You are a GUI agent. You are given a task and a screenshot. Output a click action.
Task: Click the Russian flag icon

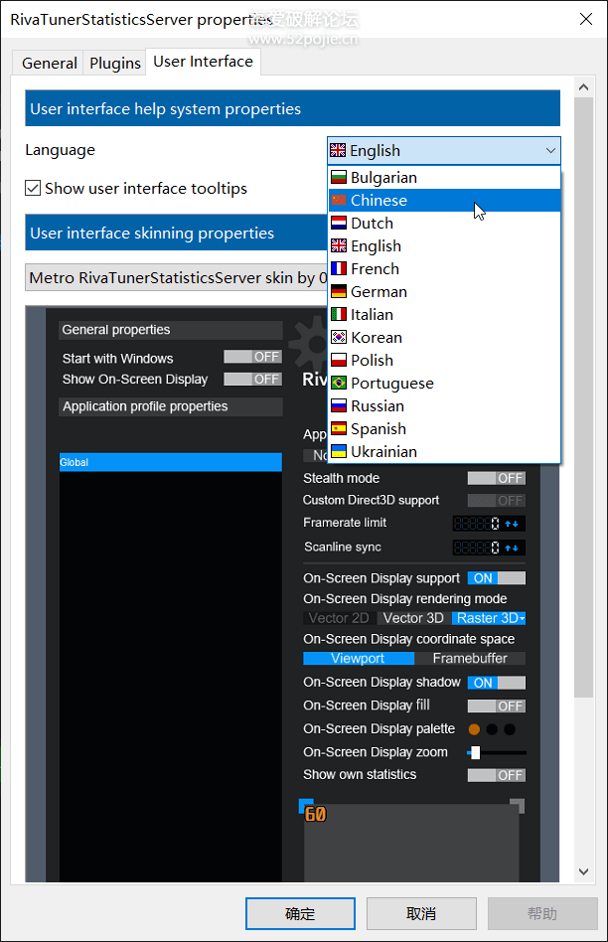tap(339, 405)
